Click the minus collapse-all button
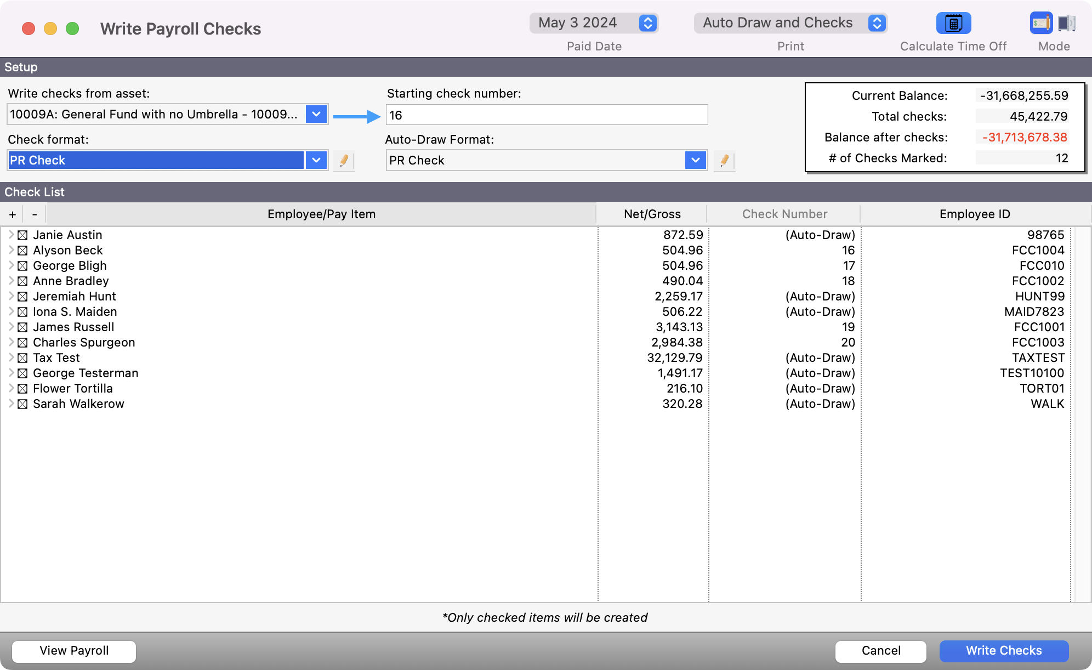Image resolution: width=1092 pixels, height=670 pixels. pyautogui.click(x=35, y=214)
